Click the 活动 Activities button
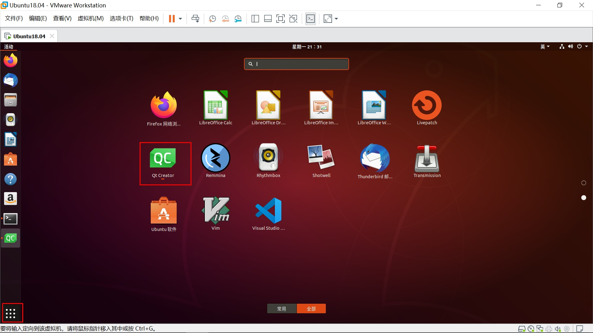The width and height of the screenshot is (593, 333). (9, 47)
